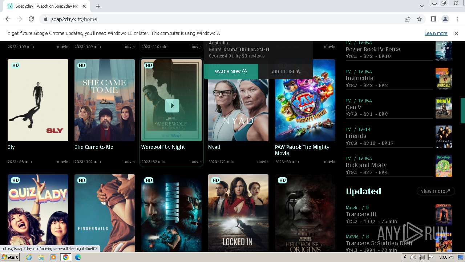The width and height of the screenshot is (465, 262).
Task: Open Power Book IV: Force
Action: 373,49
